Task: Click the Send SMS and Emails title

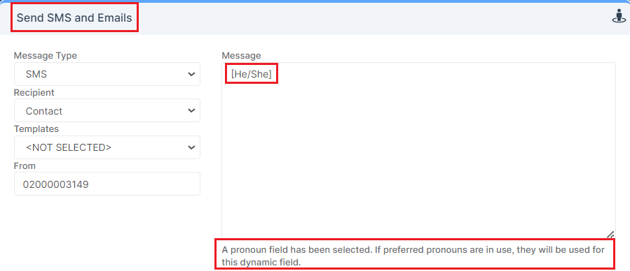Action: pyautogui.click(x=74, y=17)
